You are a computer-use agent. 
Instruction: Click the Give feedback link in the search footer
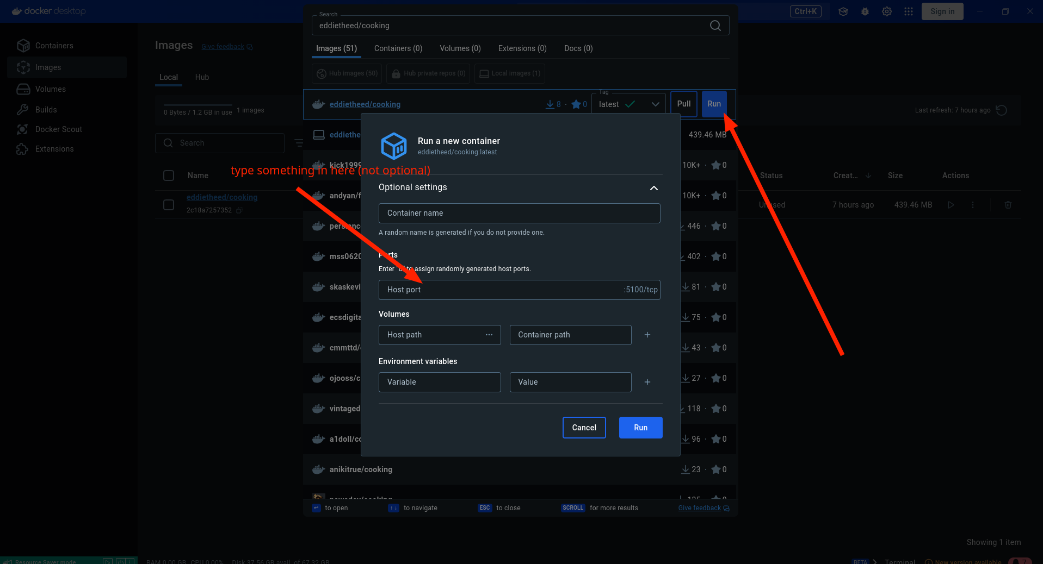pyautogui.click(x=703, y=508)
